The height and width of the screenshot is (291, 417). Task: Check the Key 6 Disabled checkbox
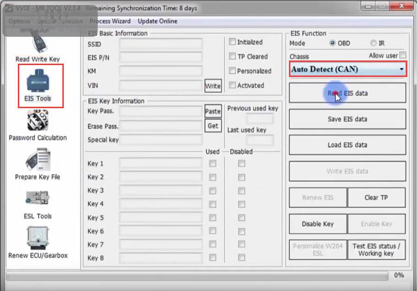click(x=241, y=231)
